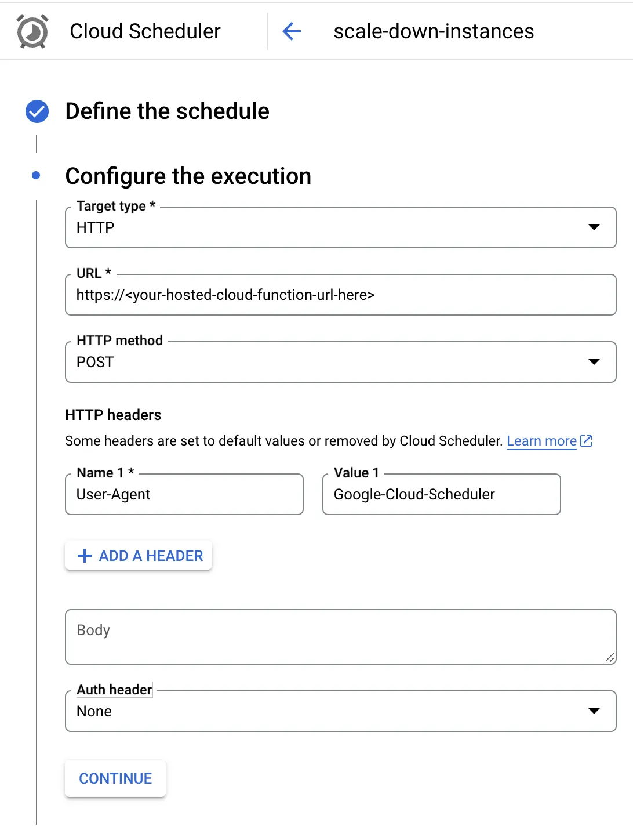Screen dimensions: 633x833
Task: Open the Learn more link
Action: (541, 441)
